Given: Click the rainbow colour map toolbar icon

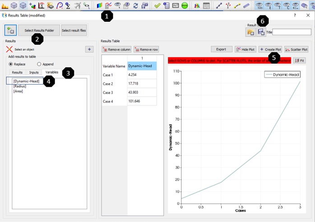Looking at the screenshot, I should tap(100, 5).
